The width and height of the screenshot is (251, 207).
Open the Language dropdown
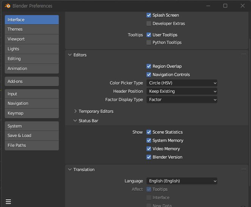click(x=182, y=181)
